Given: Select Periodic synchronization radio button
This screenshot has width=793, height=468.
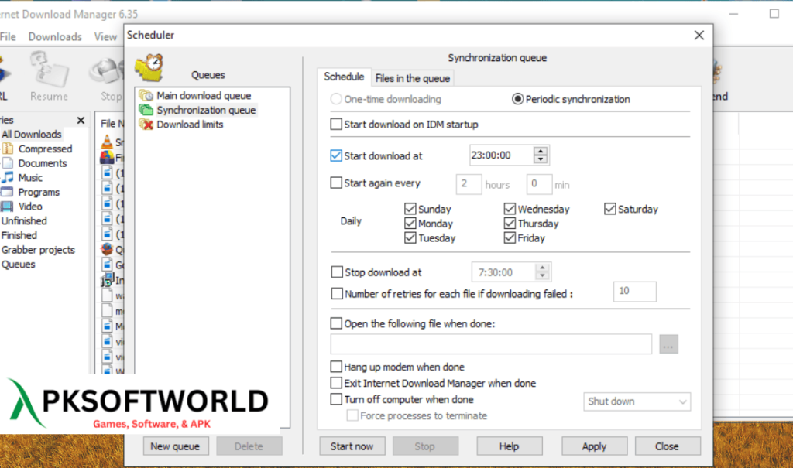Looking at the screenshot, I should pos(517,99).
